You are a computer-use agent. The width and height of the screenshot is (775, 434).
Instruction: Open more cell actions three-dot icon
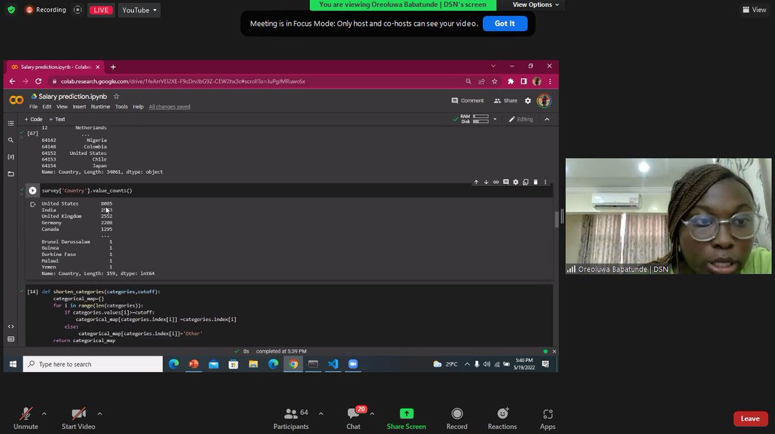tap(545, 182)
